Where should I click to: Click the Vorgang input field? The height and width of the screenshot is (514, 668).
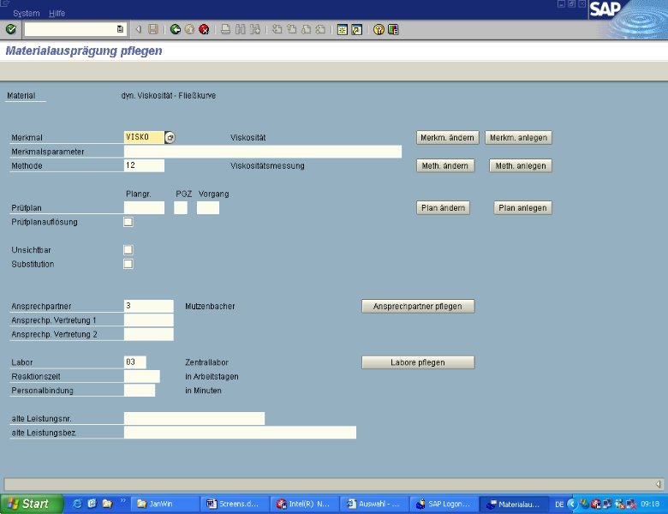[208, 207]
